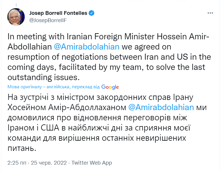
Task: Open the tweet's three-dot more options menu
Action: 211,13
